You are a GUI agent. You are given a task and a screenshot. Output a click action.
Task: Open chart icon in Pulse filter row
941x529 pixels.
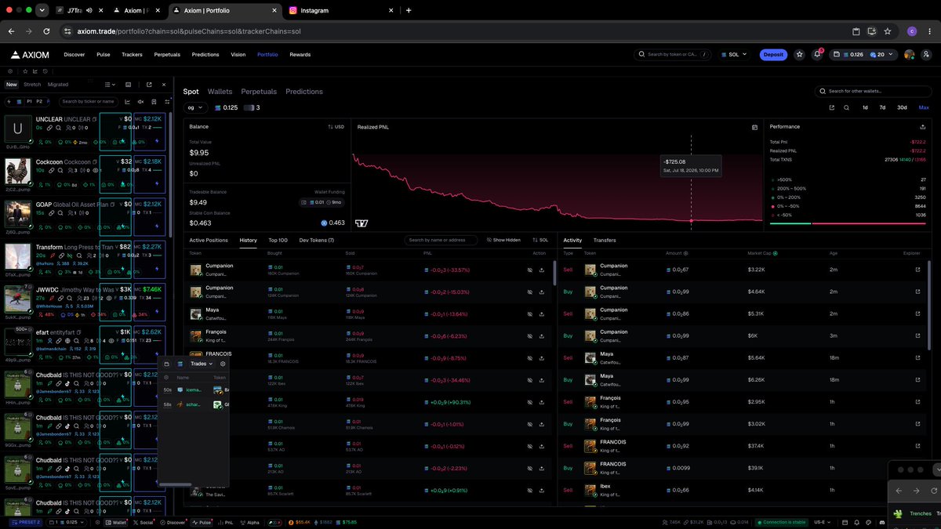[128, 101]
